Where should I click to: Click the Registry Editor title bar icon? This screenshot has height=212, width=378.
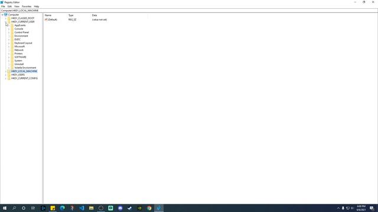tap(2, 2)
